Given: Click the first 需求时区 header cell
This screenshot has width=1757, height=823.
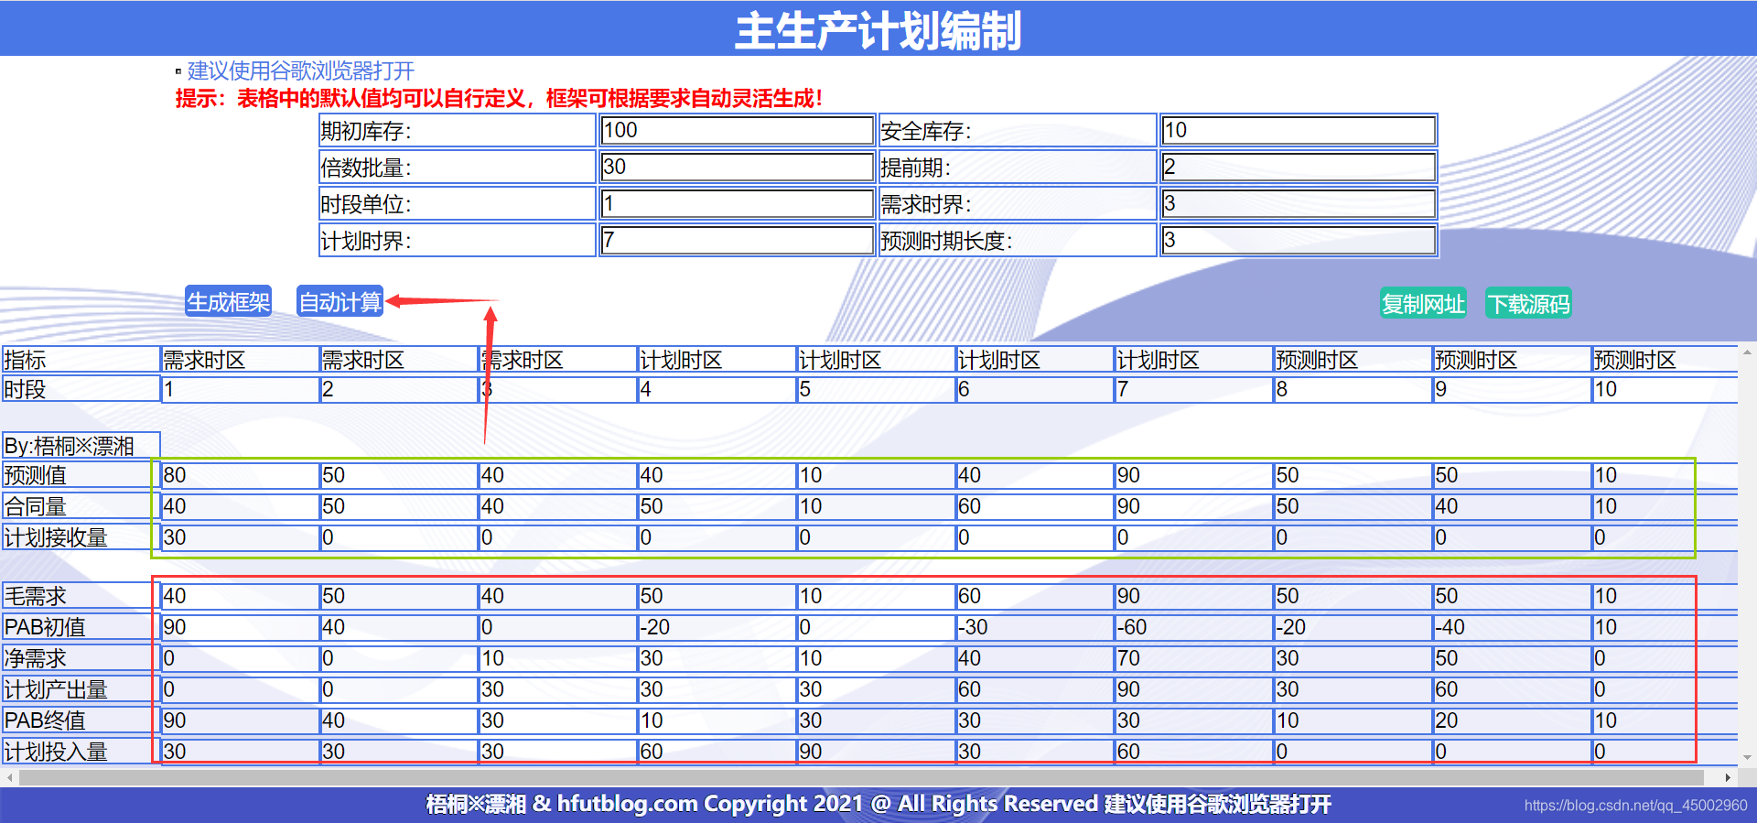Looking at the screenshot, I should coord(240,360).
